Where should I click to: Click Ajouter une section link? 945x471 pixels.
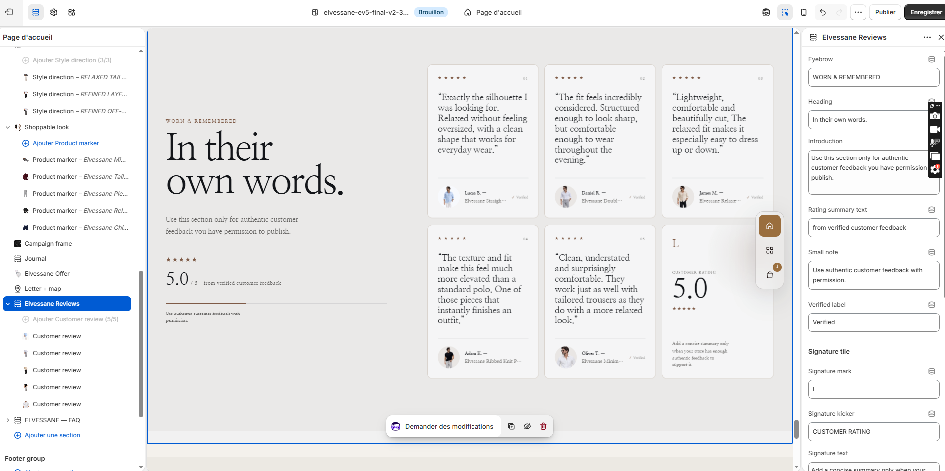(x=52, y=435)
